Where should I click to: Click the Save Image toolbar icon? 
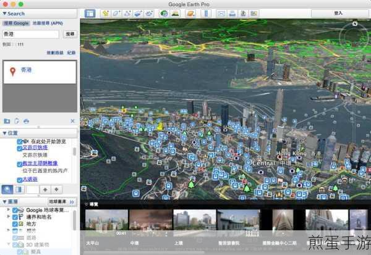[x=243, y=14]
